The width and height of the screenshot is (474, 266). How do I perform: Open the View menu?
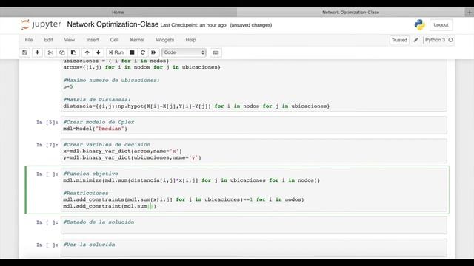tap(69, 40)
